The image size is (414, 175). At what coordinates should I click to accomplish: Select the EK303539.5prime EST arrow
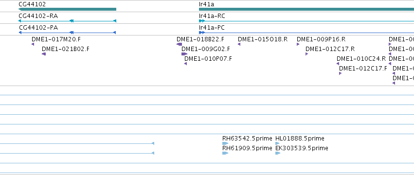point(278,153)
